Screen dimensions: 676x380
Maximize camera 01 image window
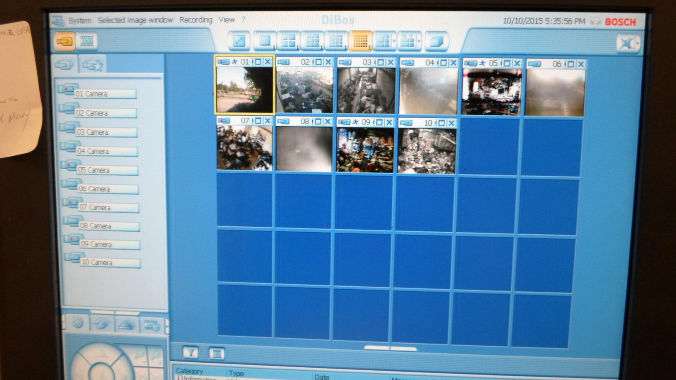pos(258,62)
